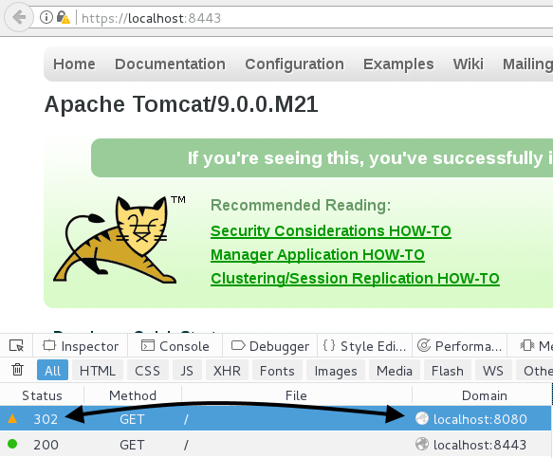Open the site information icon
Viewport: 553px width, 458px height.
tap(46, 17)
